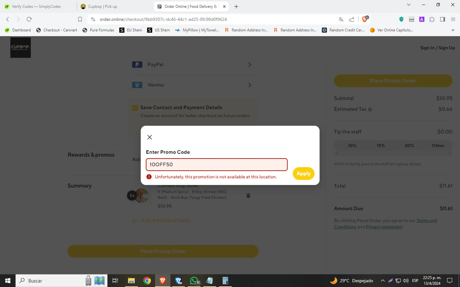Open Privacy statement link
Viewport: 460px width, 287px height.
(x=384, y=227)
